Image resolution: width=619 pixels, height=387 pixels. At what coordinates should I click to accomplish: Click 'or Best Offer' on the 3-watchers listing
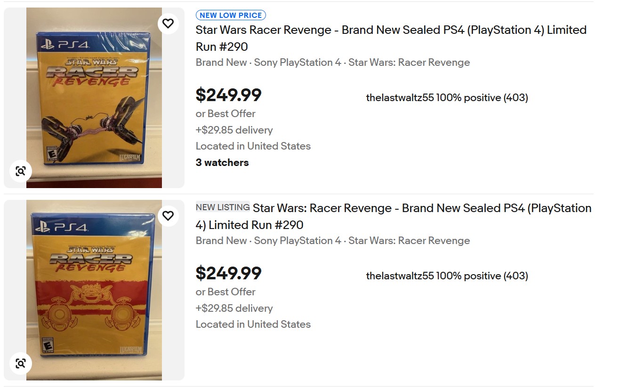tap(225, 114)
